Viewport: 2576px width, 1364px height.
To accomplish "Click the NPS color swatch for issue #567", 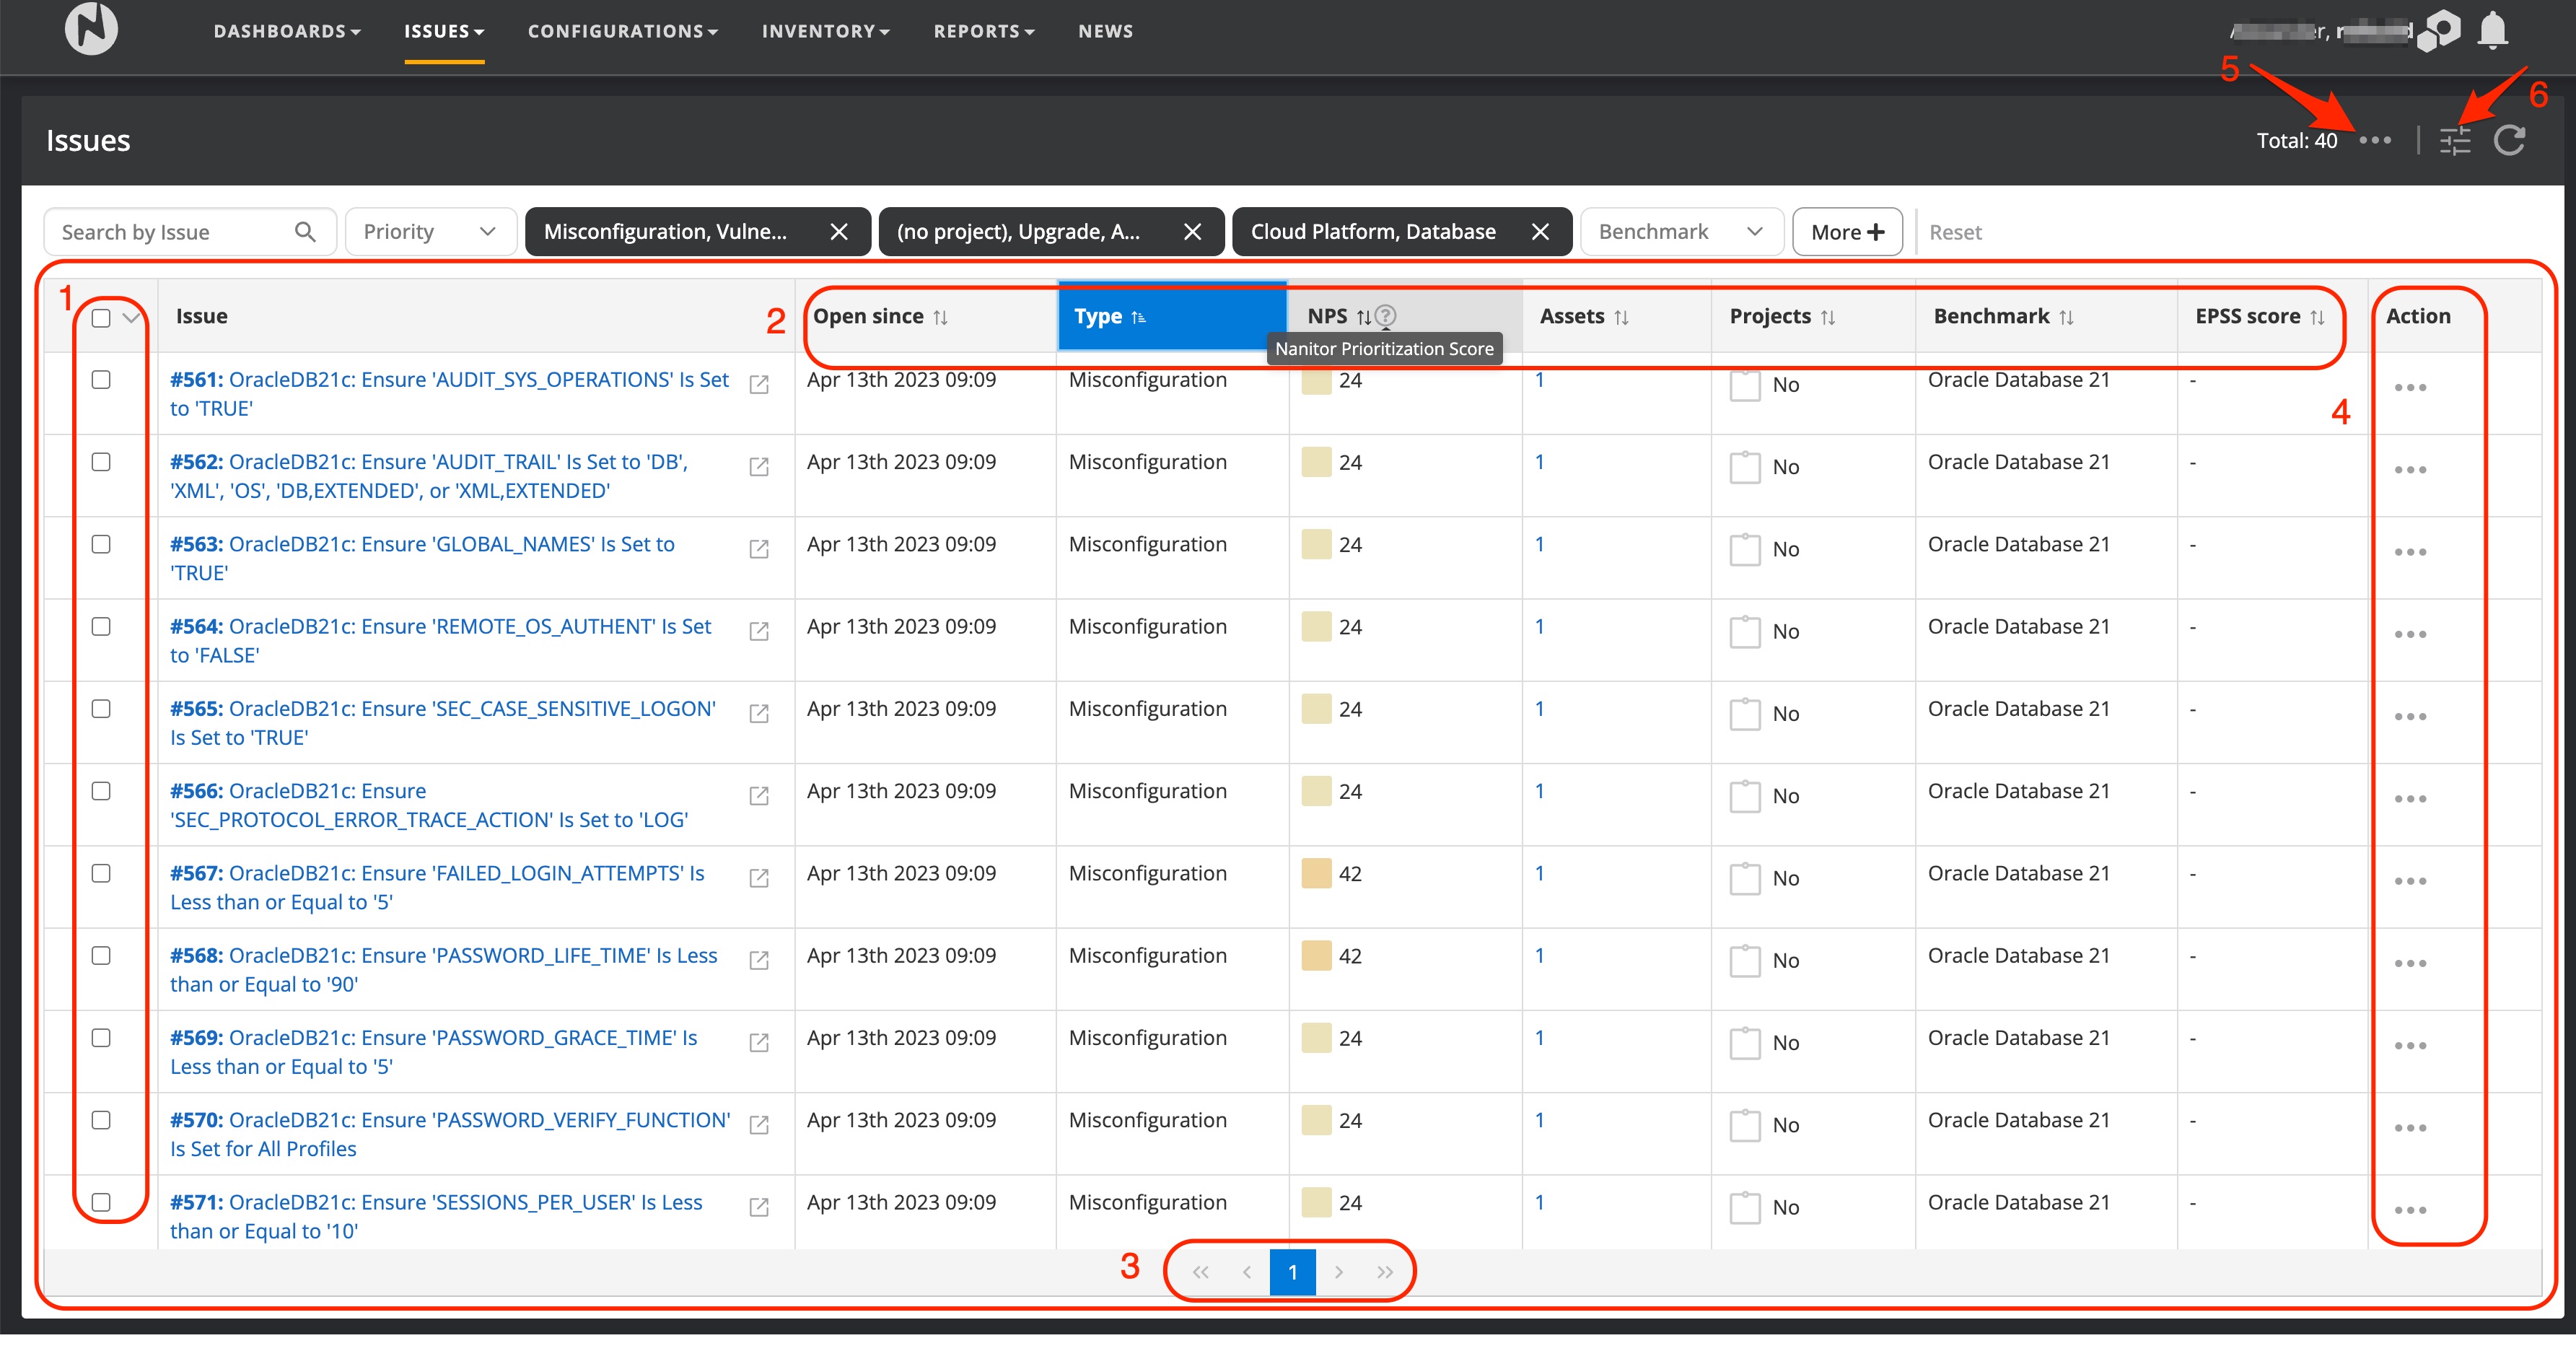I will [x=1316, y=873].
